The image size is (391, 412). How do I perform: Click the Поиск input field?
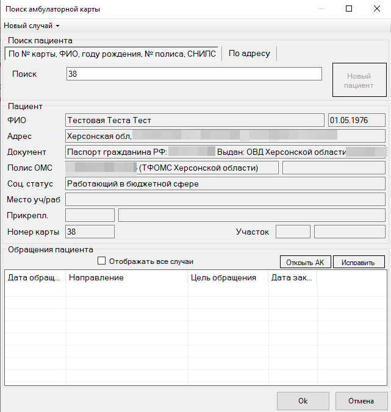(x=193, y=74)
